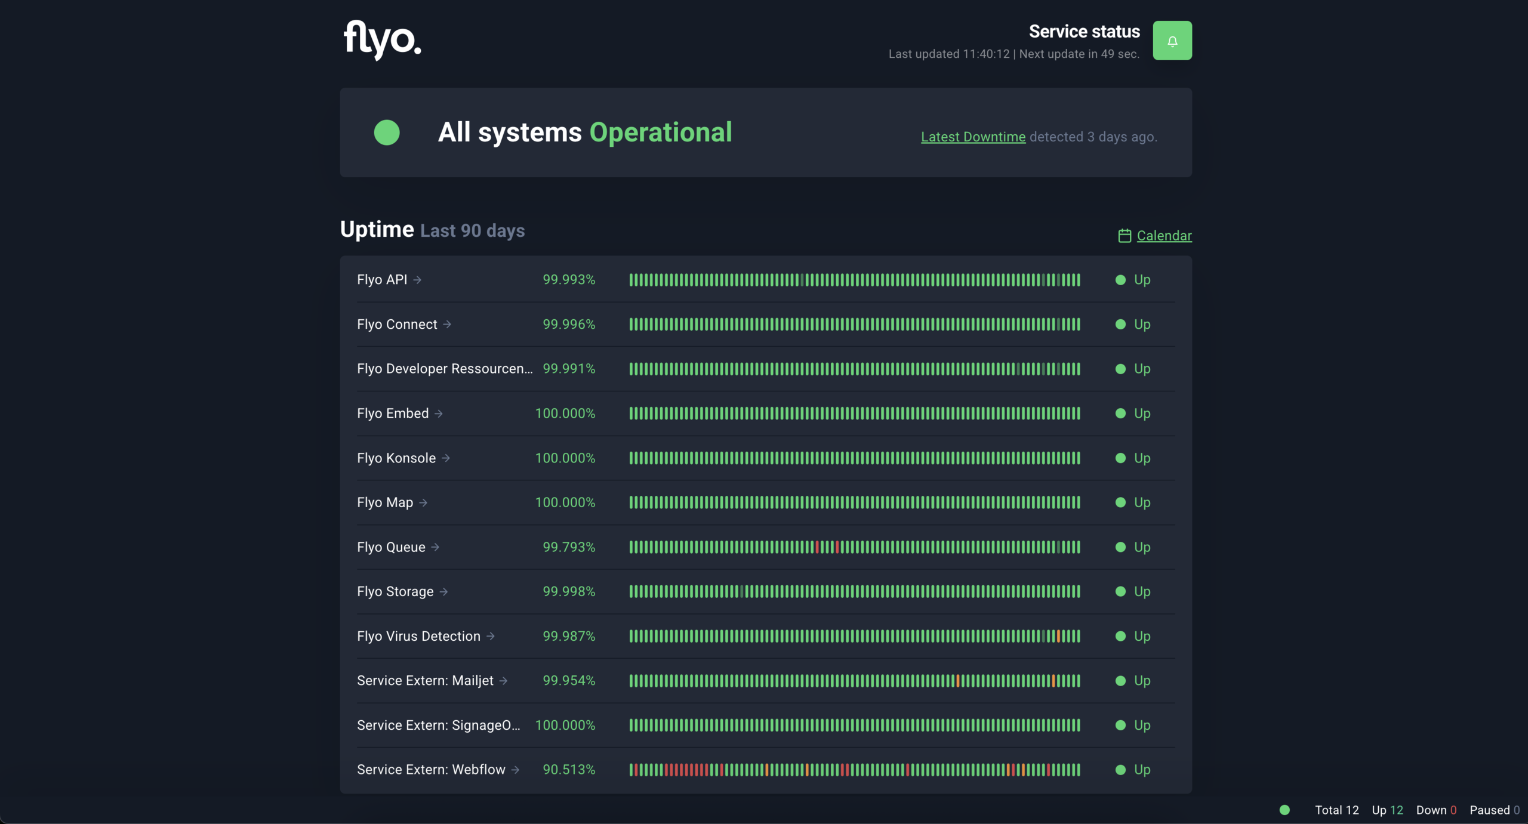The image size is (1528, 824).
Task: Click the calendar icon beside Calendar
Action: (x=1124, y=236)
